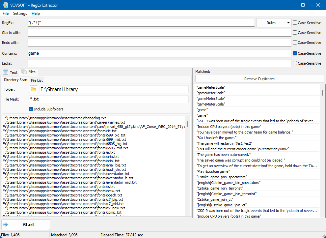
Task: Select the fonts\aventador_mid.txt file path
Action: pyautogui.click(x=70, y=182)
